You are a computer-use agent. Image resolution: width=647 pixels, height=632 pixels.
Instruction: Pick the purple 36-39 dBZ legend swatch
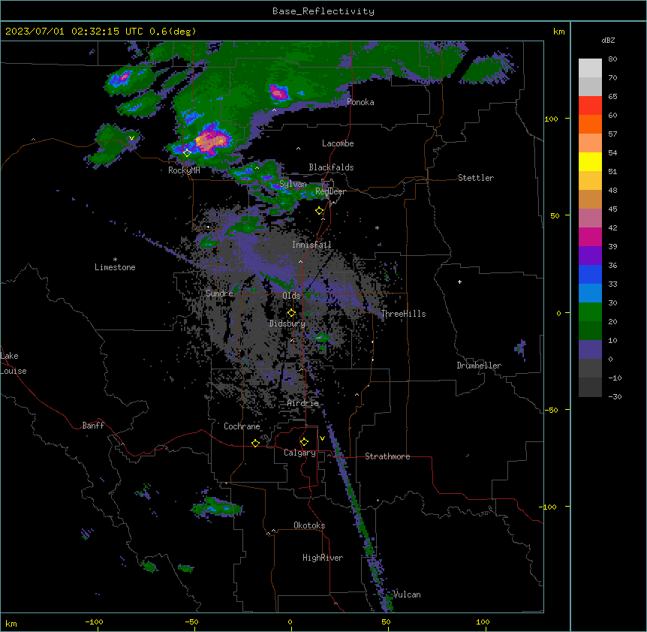click(590, 256)
